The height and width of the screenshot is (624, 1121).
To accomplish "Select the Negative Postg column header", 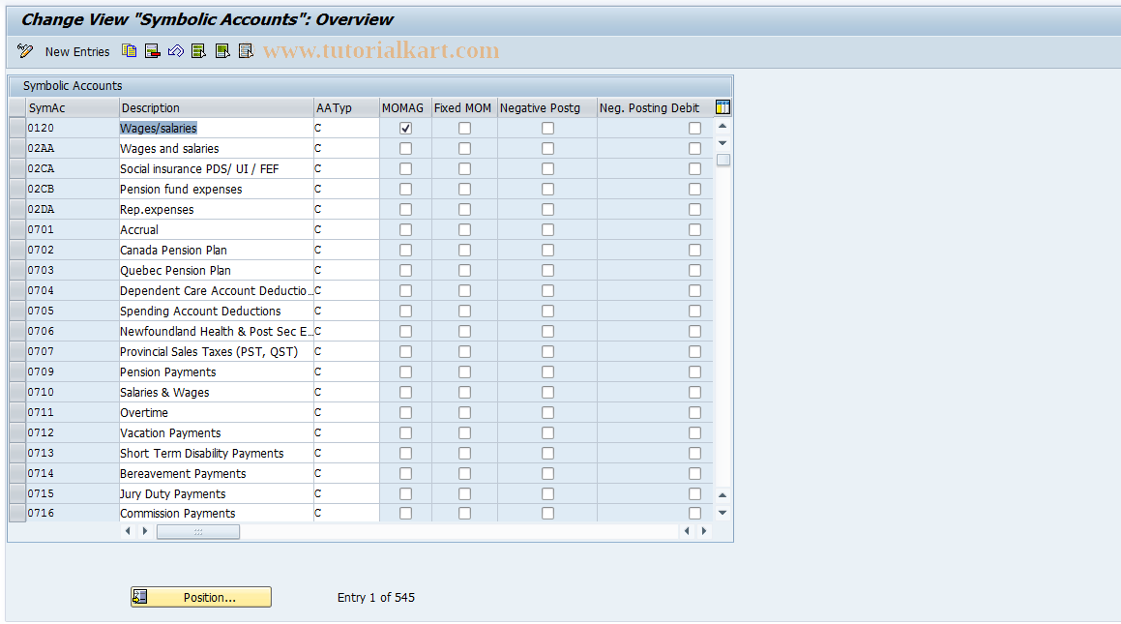I will point(546,108).
